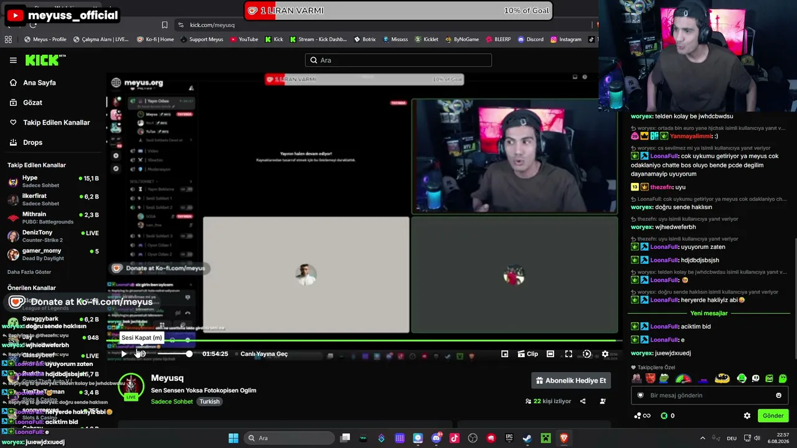Focus the Ara search field on Kick
The width and height of the screenshot is (797, 448).
pos(398,60)
